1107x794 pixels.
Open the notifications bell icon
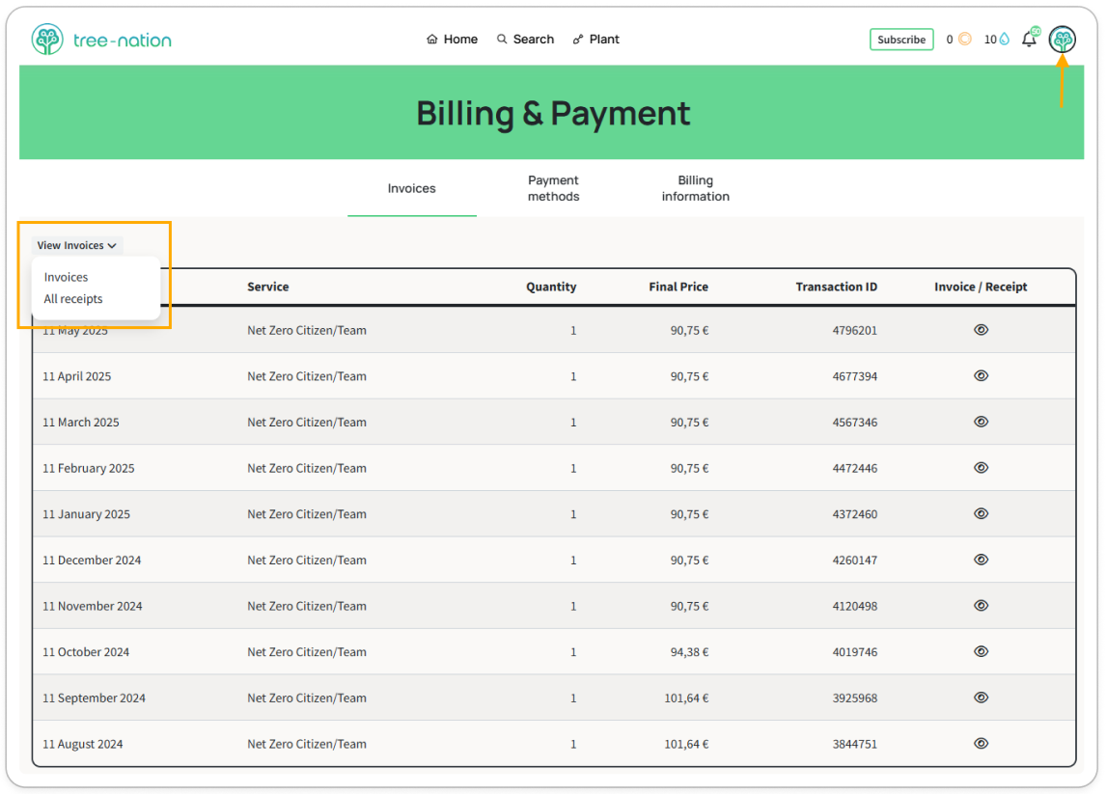click(x=1029, y=39)
